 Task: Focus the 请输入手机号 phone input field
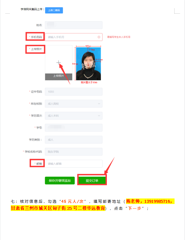[x=73, y=37]
